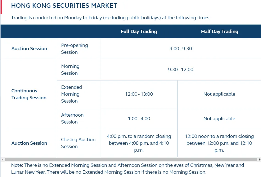Click the Morning Session cell
This screenshot has width=261, height=177.
click(79, 70)
